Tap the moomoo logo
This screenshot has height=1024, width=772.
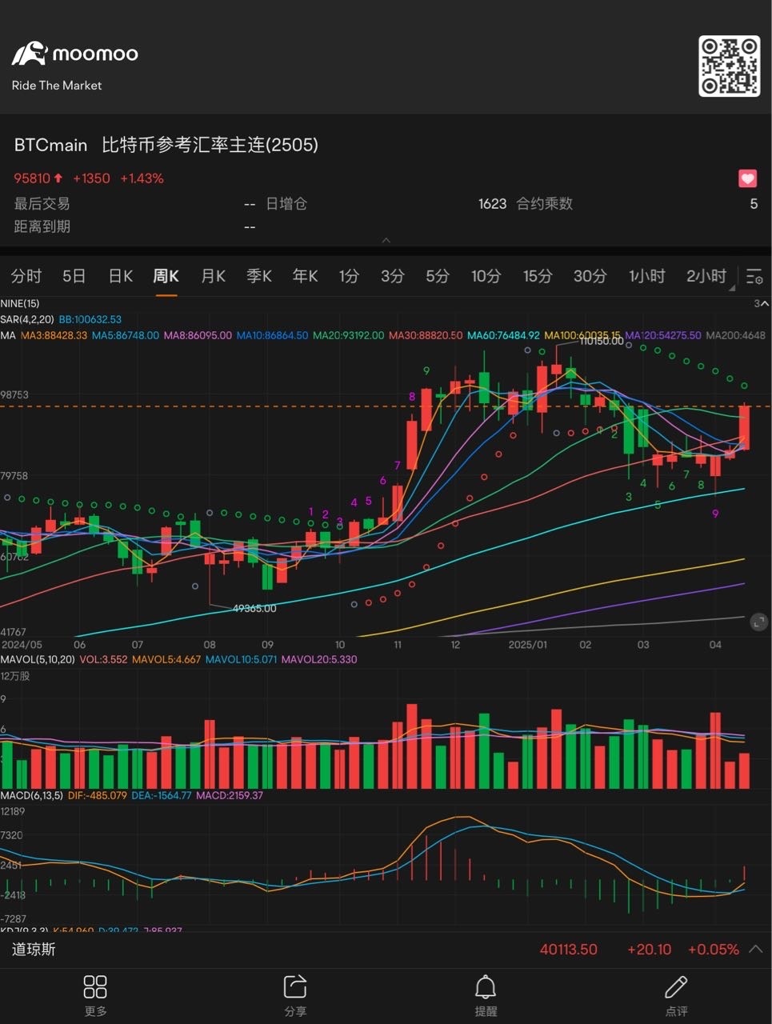[74, 54]
